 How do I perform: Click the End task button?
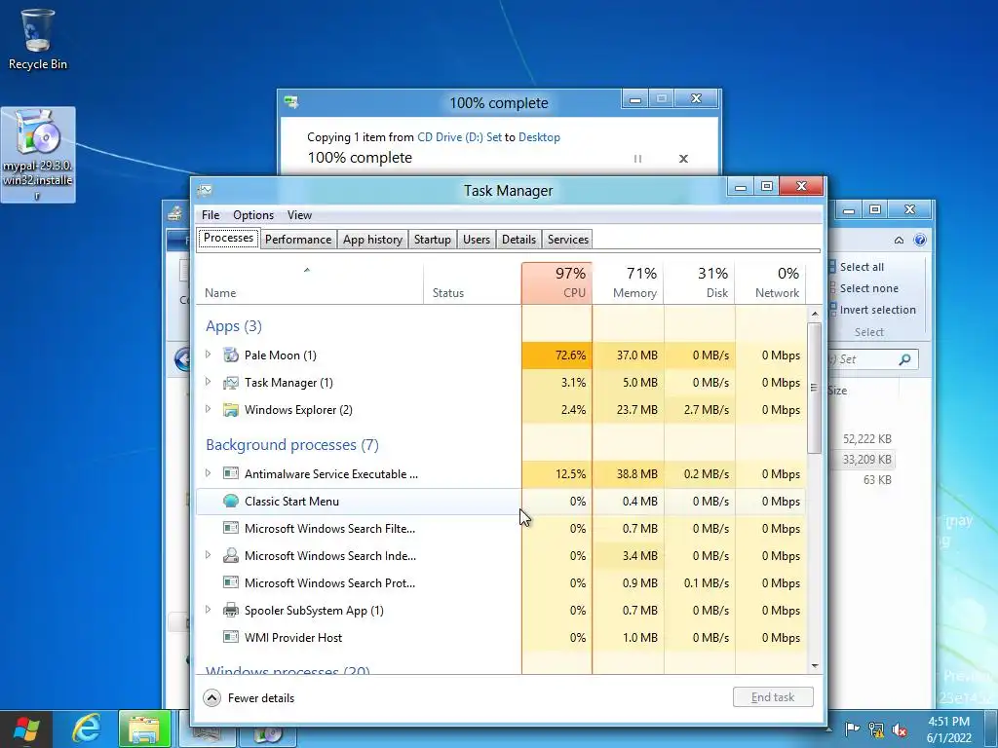[x=773, y=697]
